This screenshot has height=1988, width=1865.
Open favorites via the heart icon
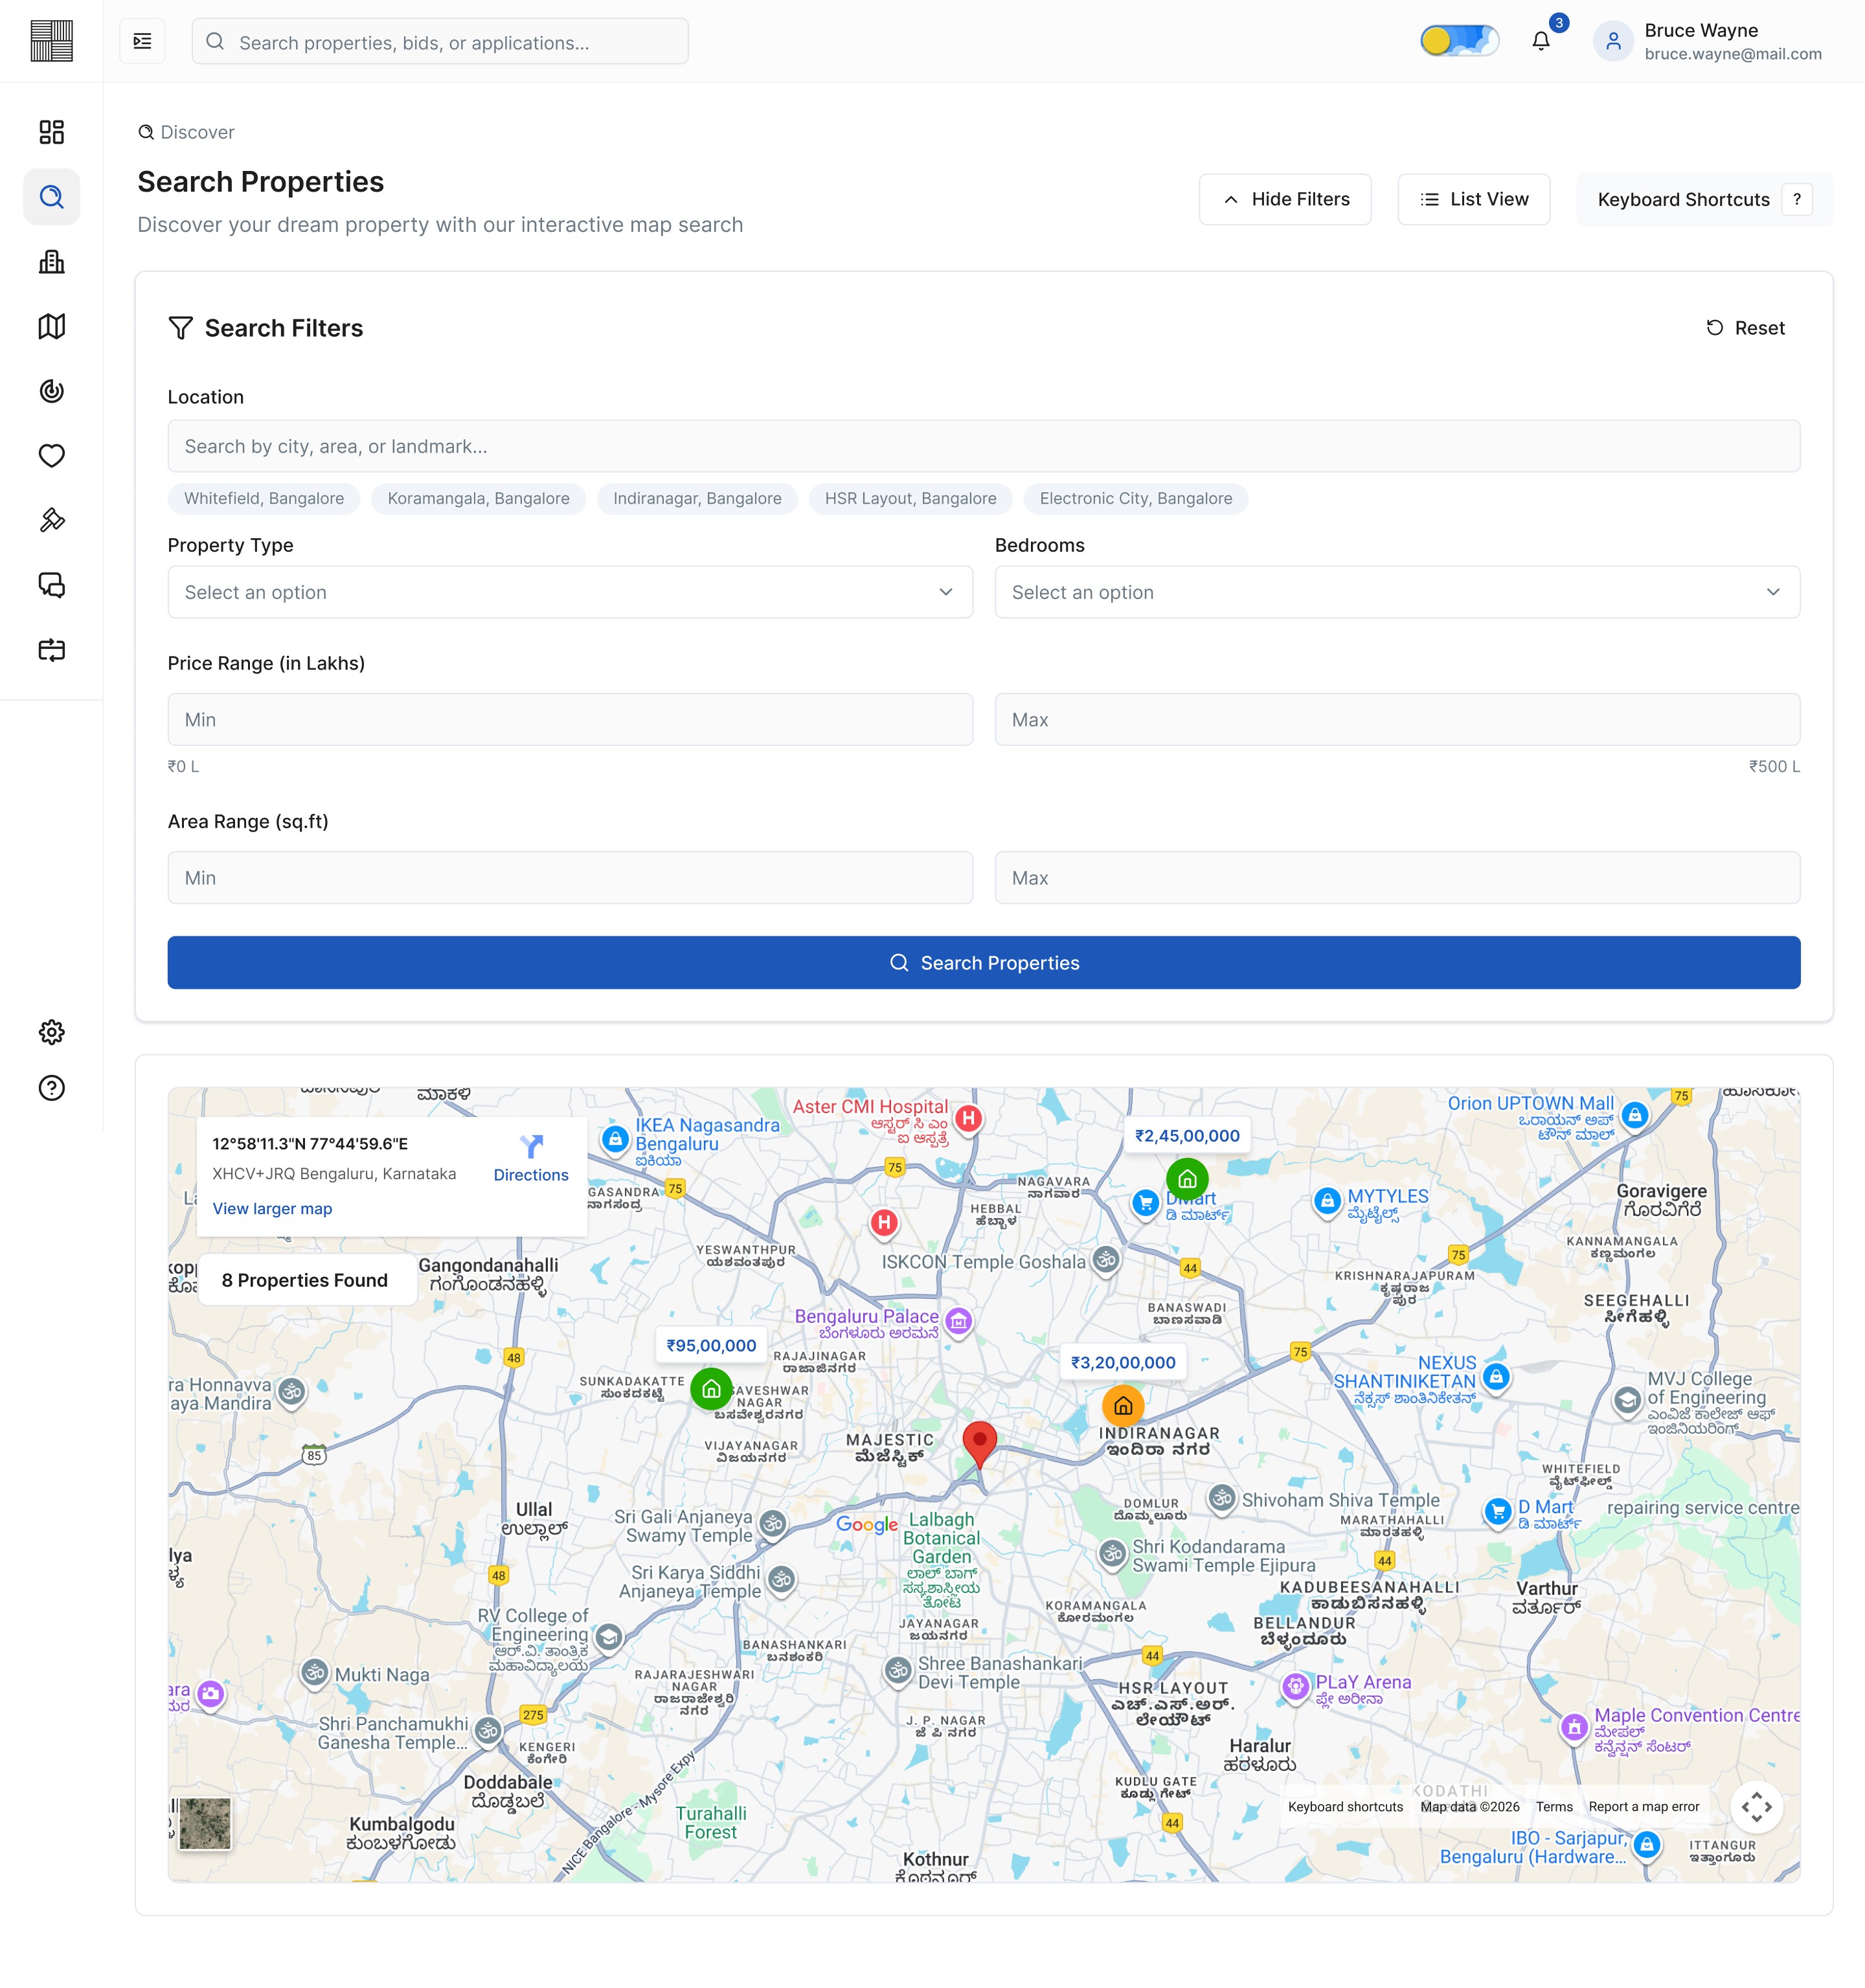coord(51,456)
